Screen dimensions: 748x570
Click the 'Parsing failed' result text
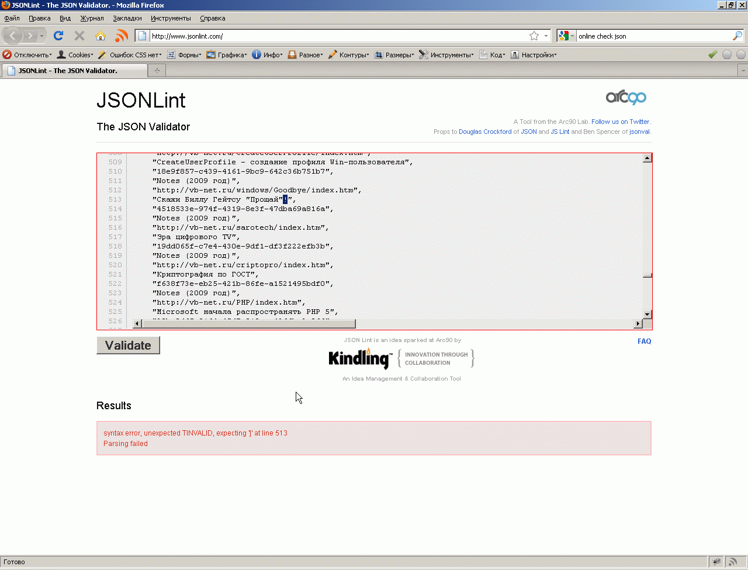point(126,444)
